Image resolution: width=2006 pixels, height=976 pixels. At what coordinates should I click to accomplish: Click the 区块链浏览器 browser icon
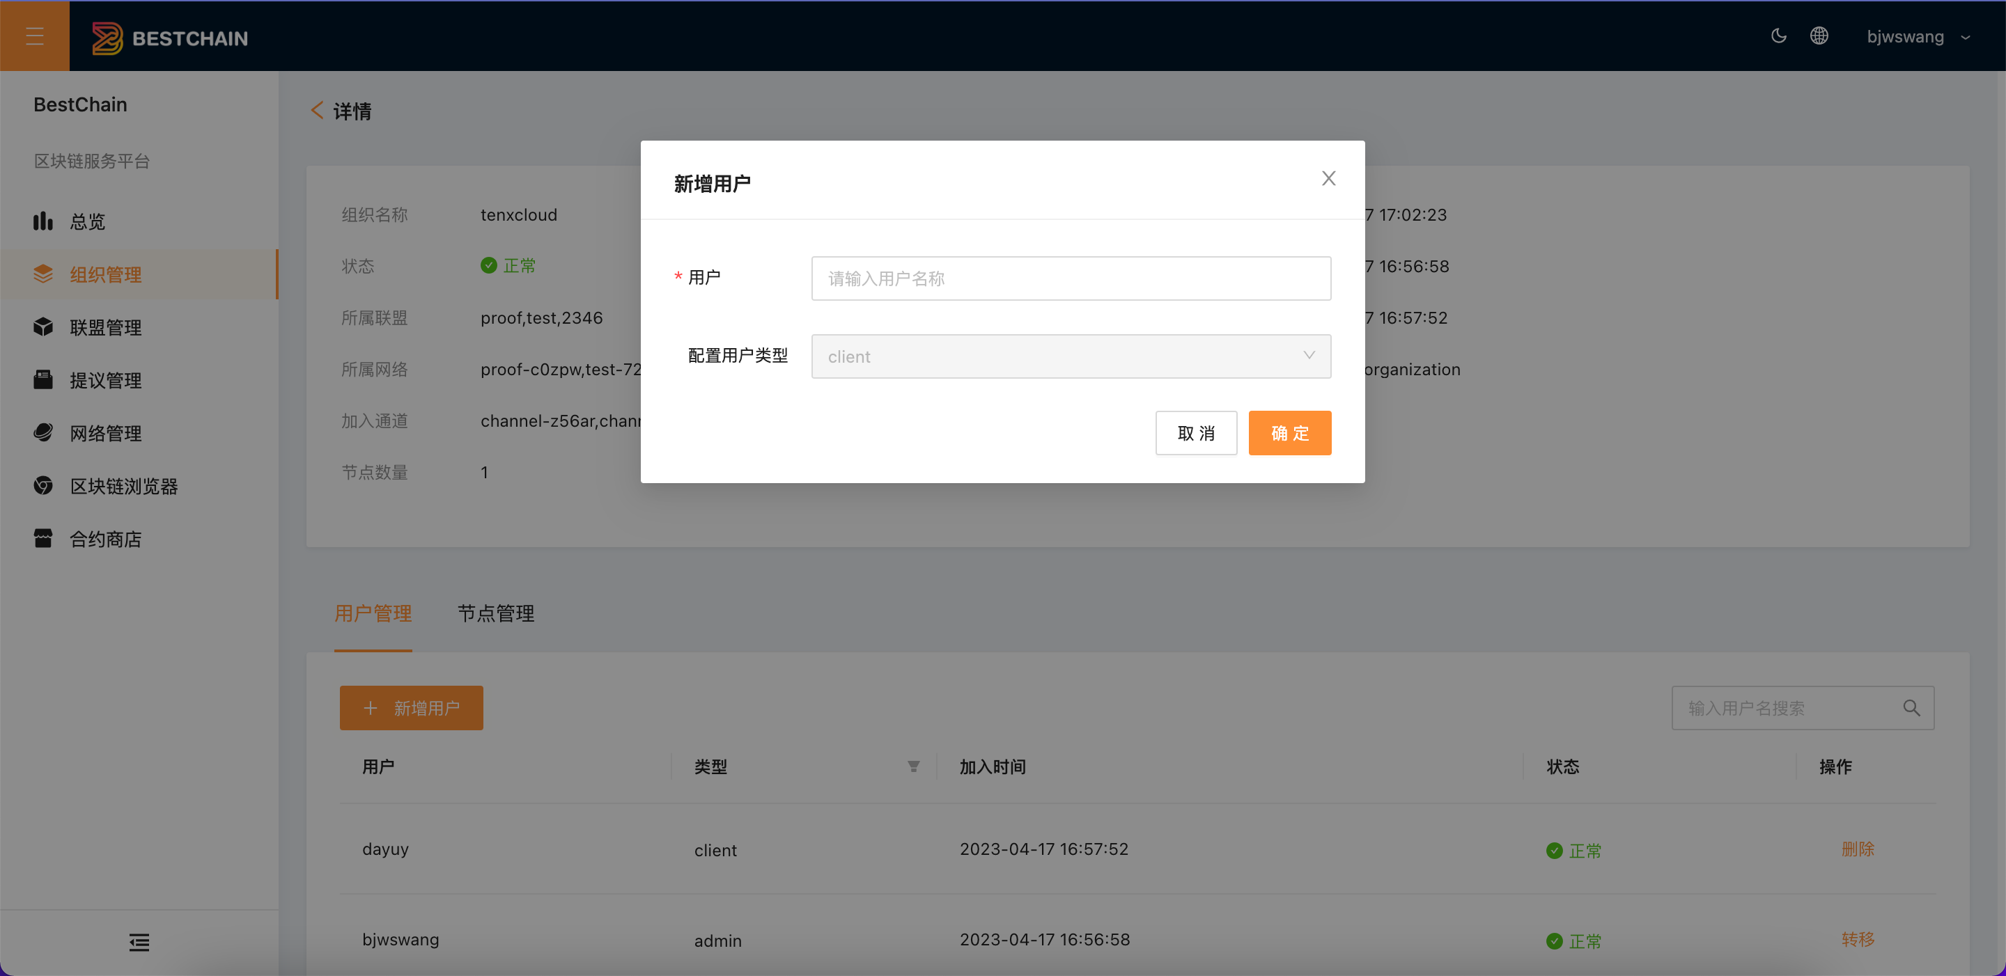click(42, 486)
